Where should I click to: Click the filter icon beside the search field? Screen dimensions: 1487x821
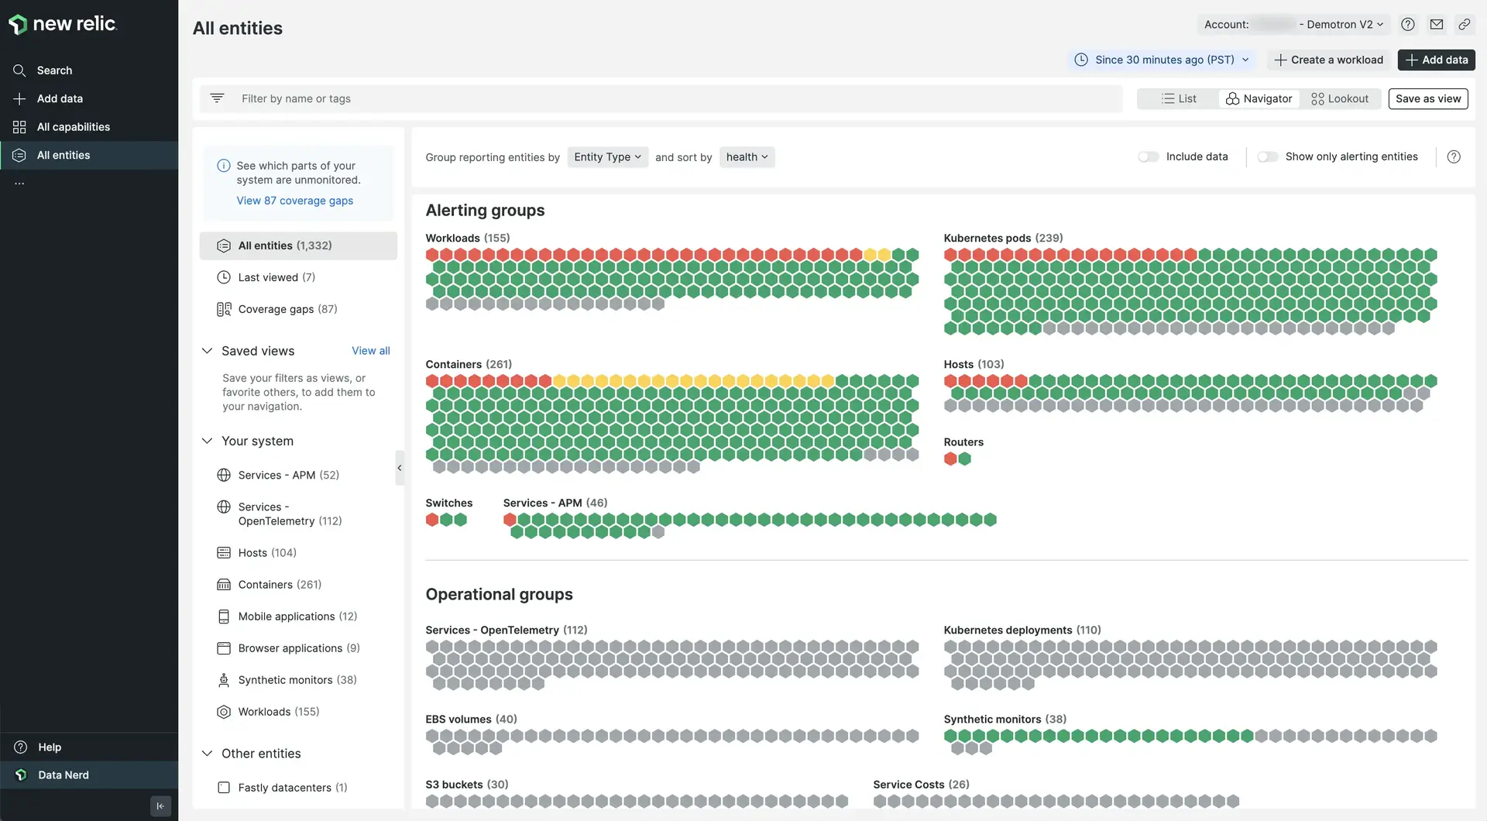coord(217,98)
